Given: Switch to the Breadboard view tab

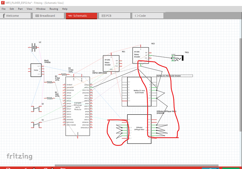Looking at the screenshot, I should [47, 16].
